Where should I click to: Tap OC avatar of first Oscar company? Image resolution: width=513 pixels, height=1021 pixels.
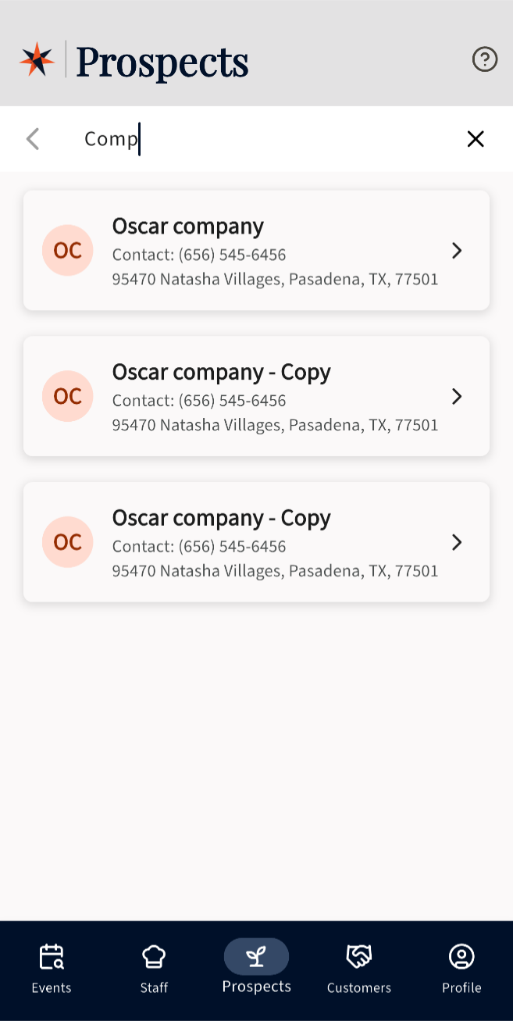click(x=68, y=250)
